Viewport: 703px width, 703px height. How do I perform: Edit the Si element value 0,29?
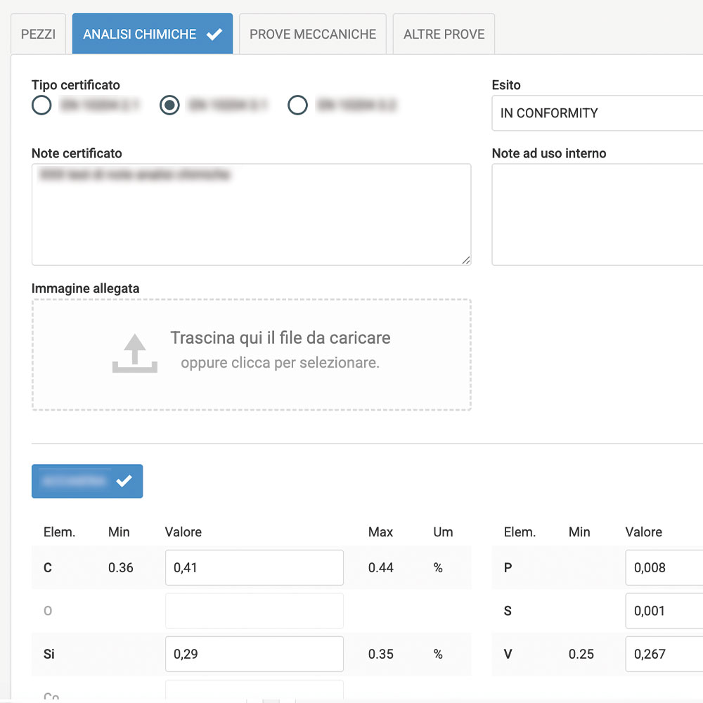point(254,654)
